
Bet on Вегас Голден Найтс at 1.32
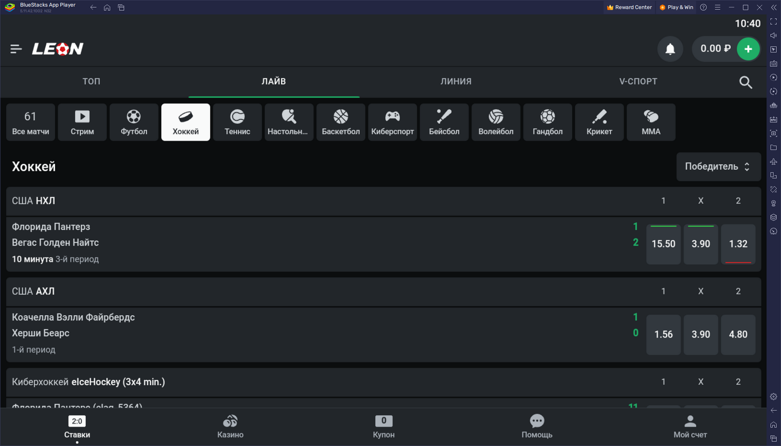coord(738,244)
